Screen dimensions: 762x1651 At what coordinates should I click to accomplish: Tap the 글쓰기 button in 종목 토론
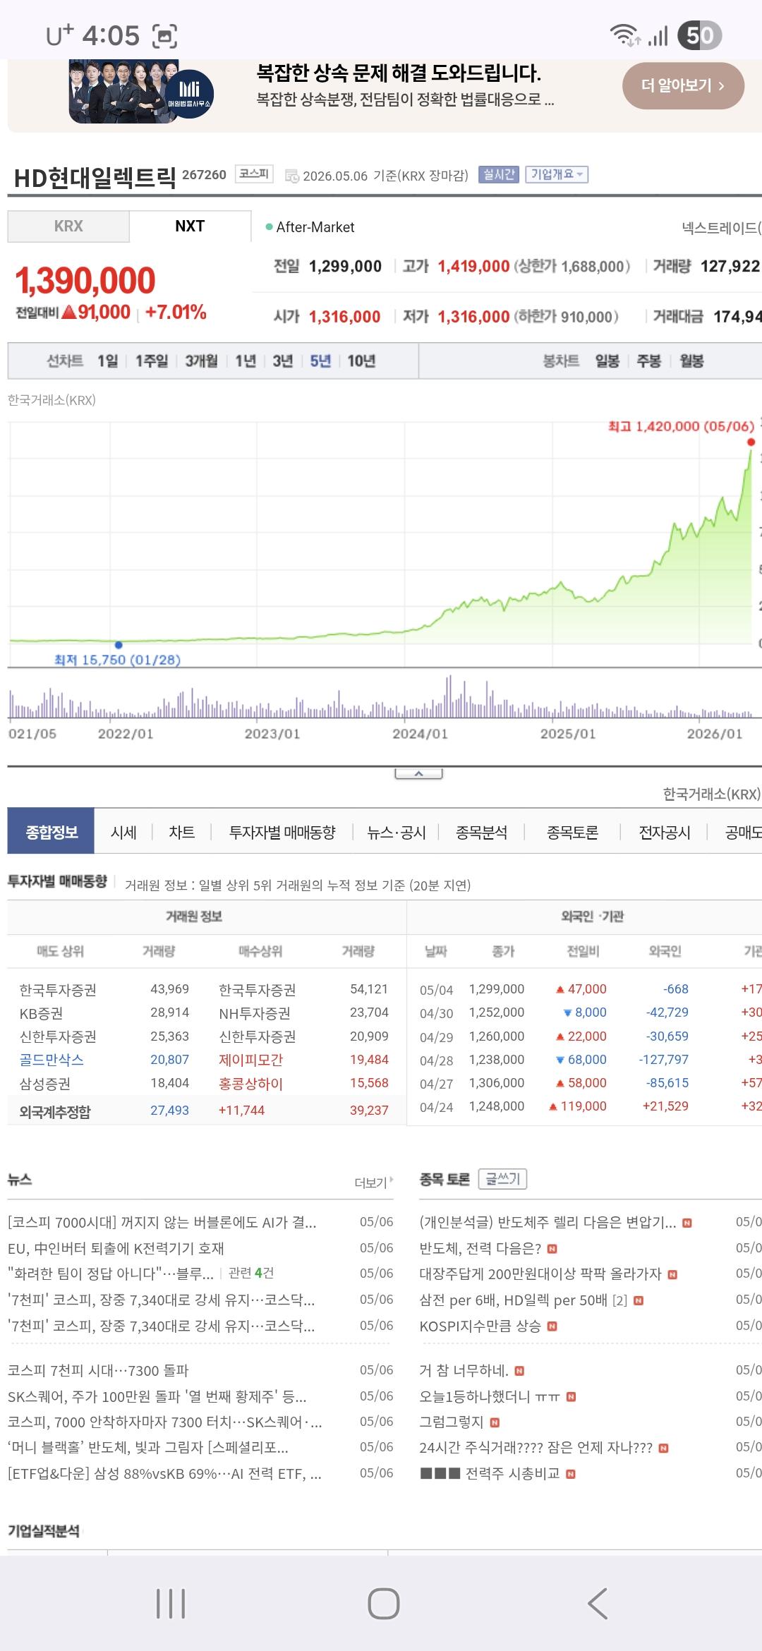click(502, 1179)
